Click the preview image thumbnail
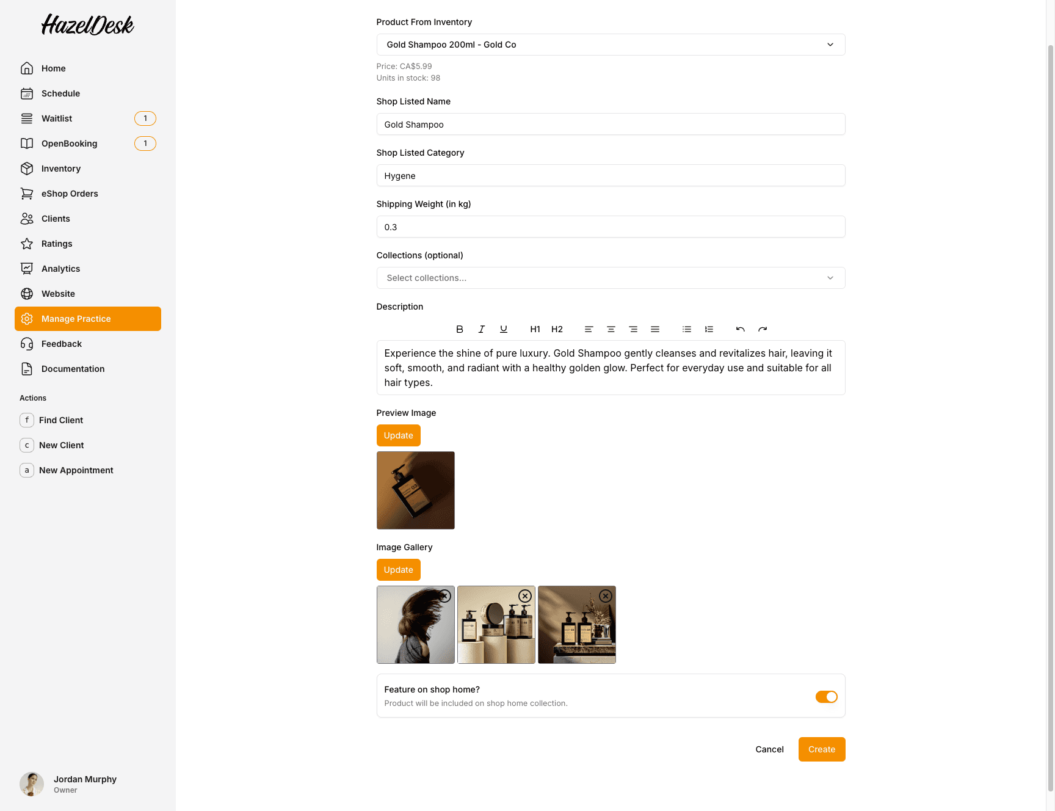The height and width of the screenshot is (811, 1055). (416, 490)
